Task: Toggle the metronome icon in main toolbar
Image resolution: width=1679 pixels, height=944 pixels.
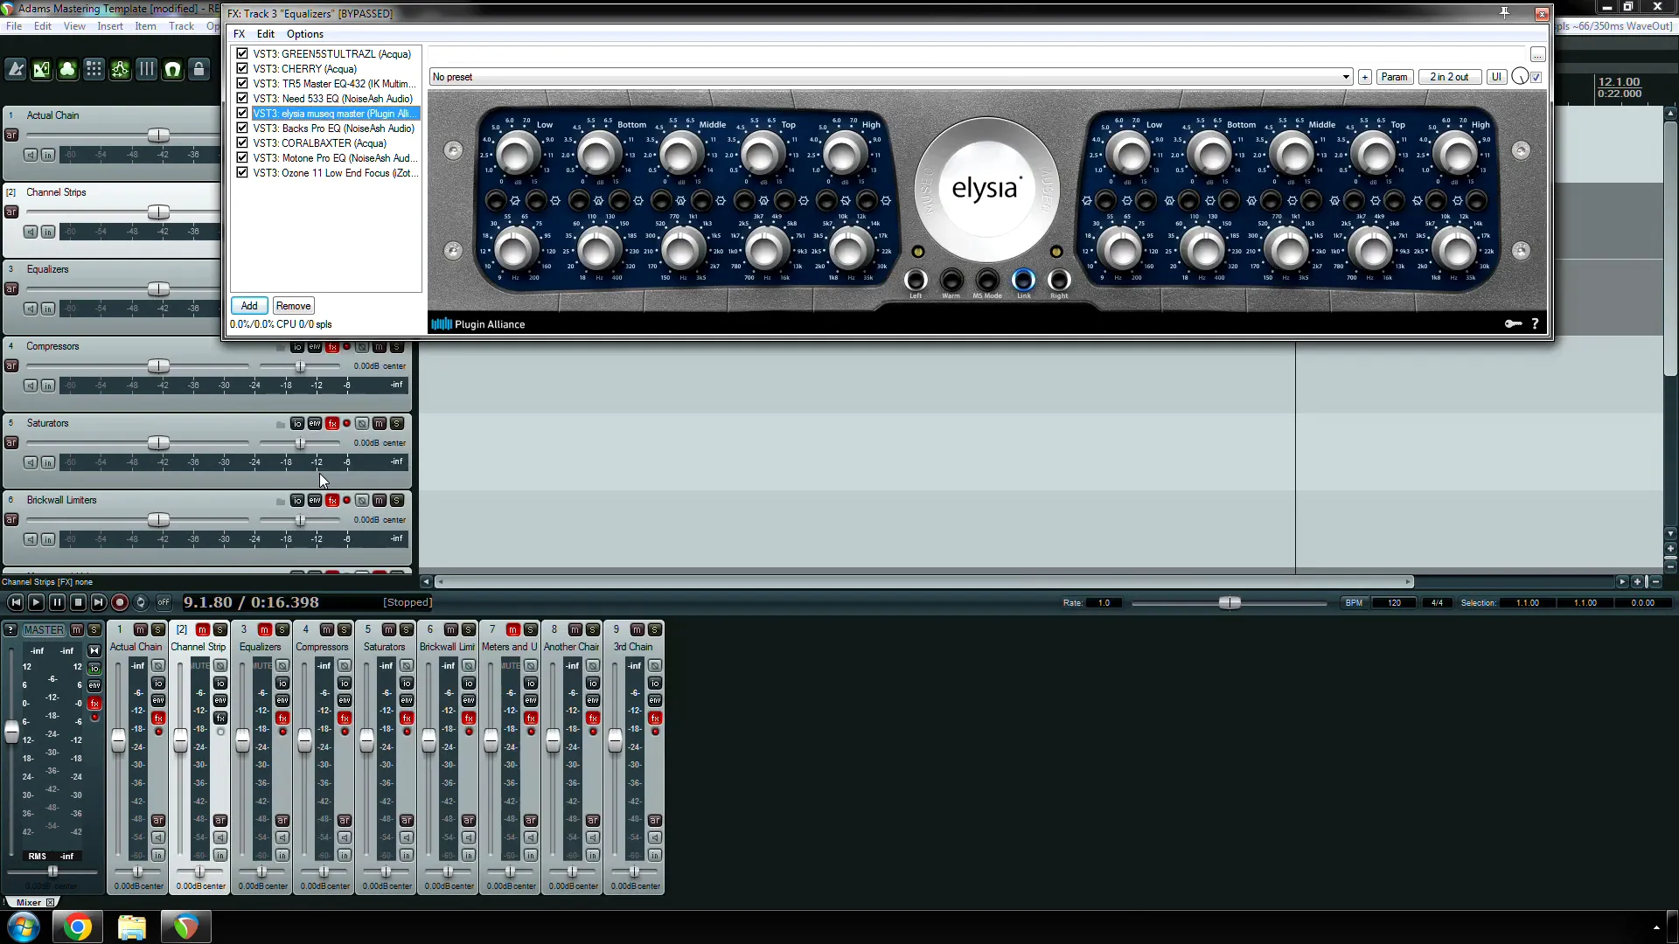Action: tap(16, 69)
